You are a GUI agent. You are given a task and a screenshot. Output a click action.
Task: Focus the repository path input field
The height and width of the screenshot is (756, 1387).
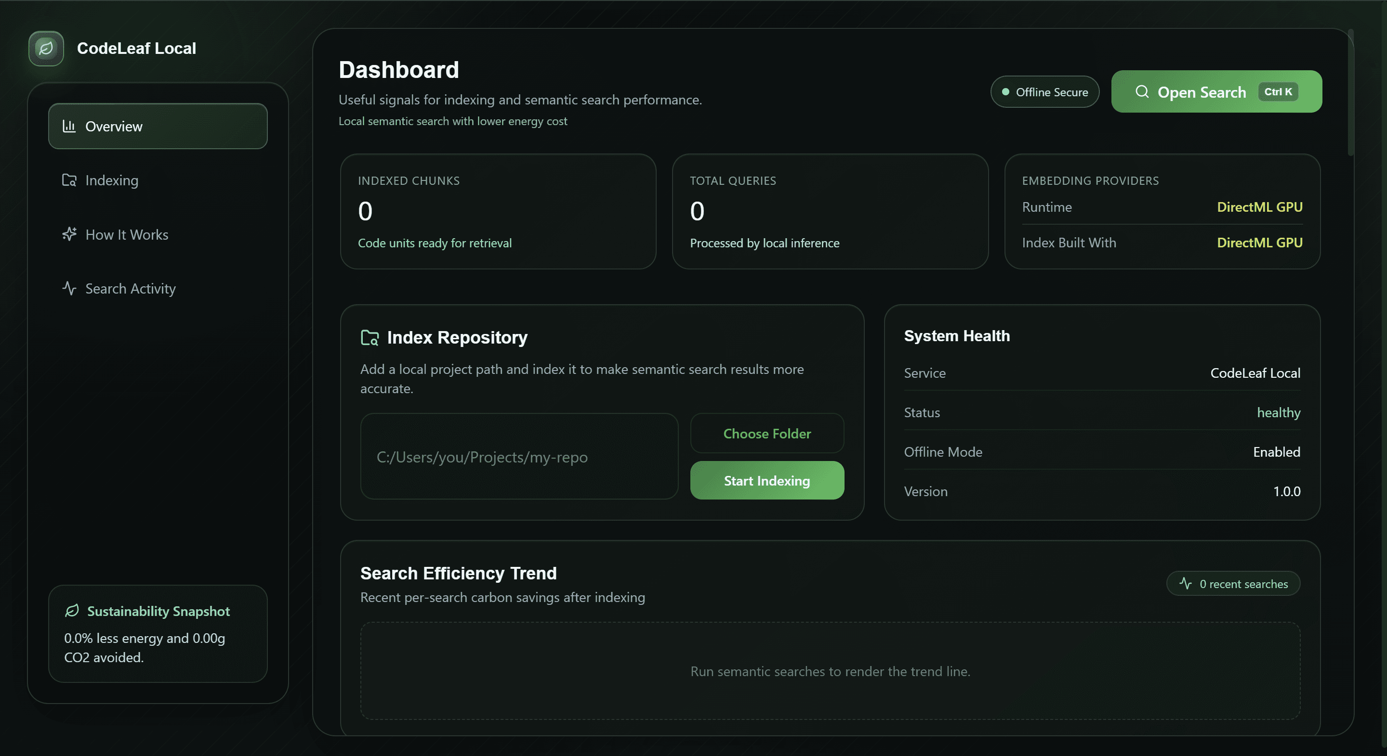[x=519, y=457]
